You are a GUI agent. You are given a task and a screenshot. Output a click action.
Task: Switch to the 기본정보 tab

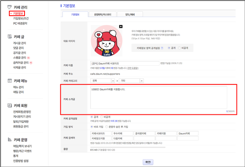click(x=75, y=14)
